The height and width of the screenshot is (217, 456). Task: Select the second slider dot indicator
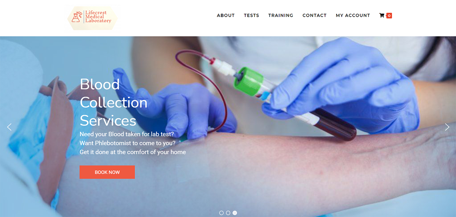[228, 213]
